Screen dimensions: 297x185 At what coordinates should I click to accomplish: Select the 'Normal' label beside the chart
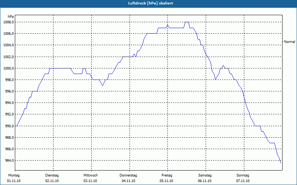290,42
